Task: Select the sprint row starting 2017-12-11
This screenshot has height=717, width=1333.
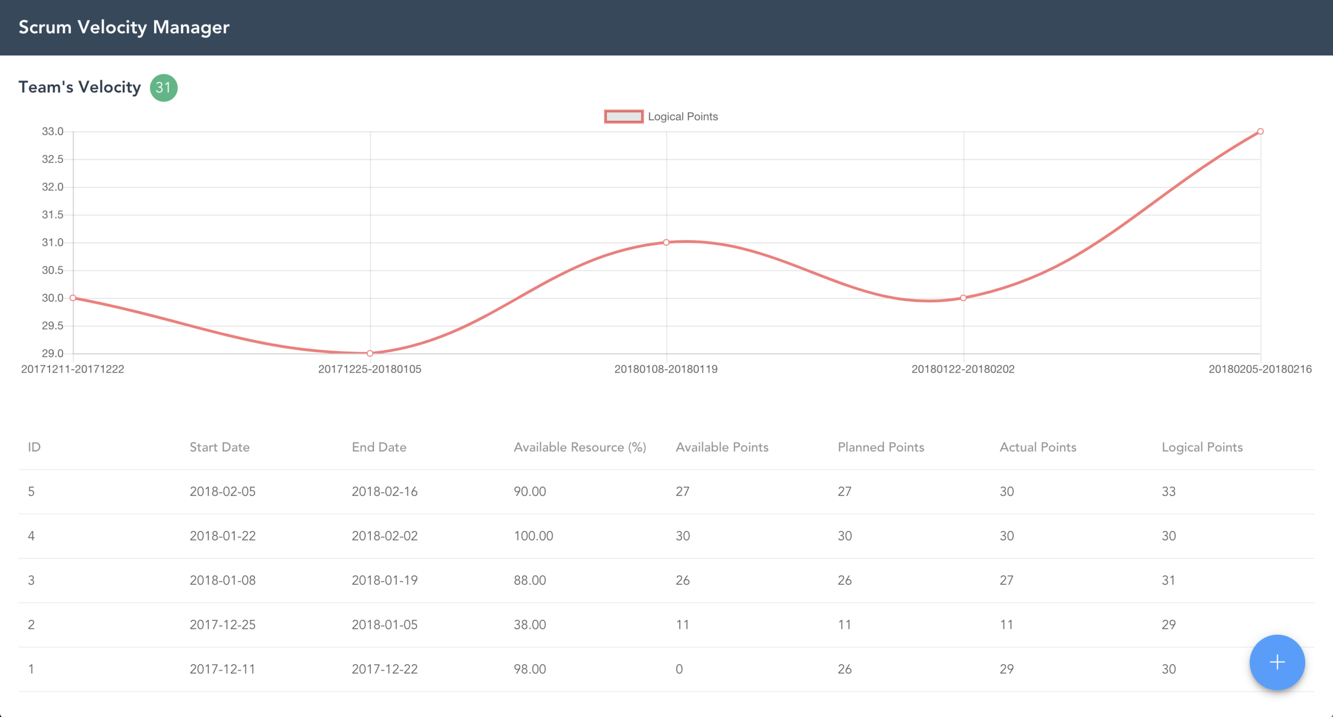Action: click(222, 669)
